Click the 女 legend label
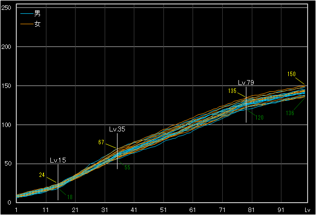Image resolution: width=316 pixels, height=215 pixels. pyautogui.click(x=38, y=24)
